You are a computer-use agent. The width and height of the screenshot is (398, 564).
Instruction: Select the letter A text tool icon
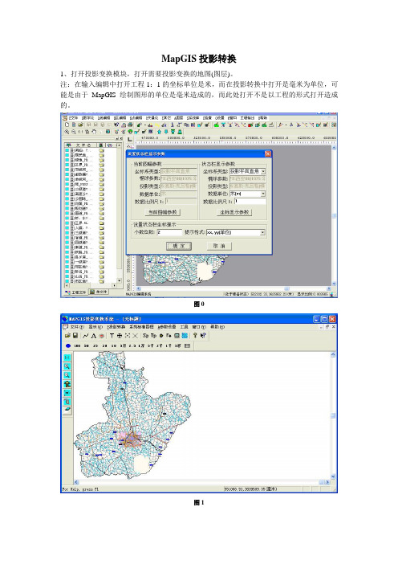click(93, 336)
